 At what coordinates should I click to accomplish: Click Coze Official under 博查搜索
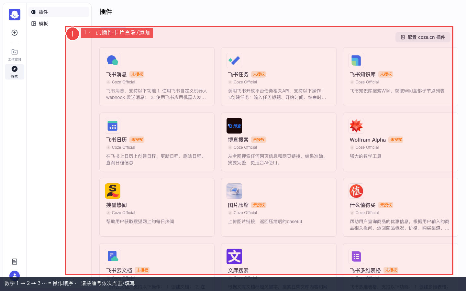[245, 147]
